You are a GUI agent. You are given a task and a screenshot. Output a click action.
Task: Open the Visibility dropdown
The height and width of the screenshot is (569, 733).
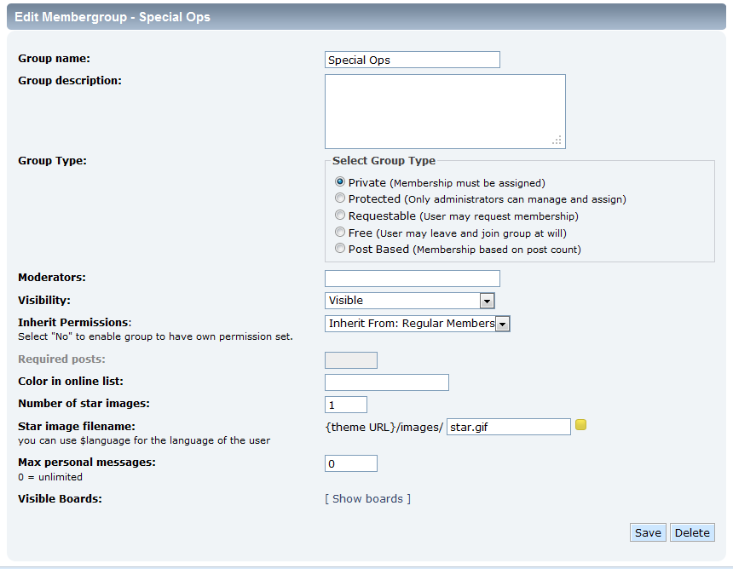pos(410,301)
